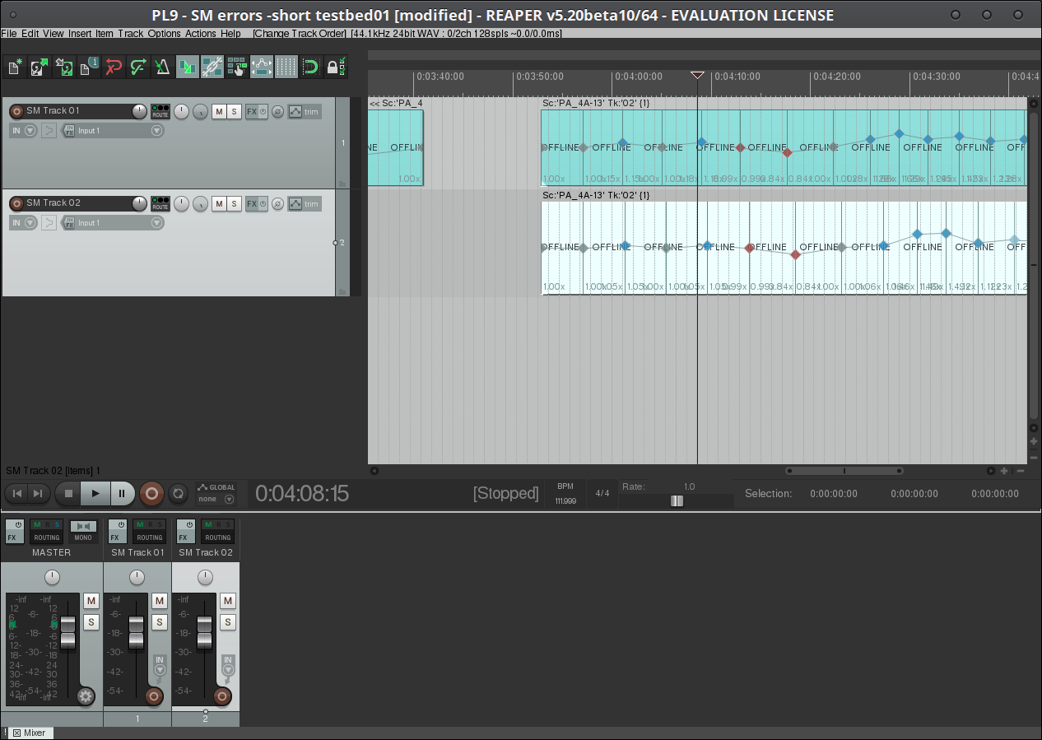Mute SM Track 01 in track panel
1042x740 pixels.
pyautogui.click(x=219, y=111)
